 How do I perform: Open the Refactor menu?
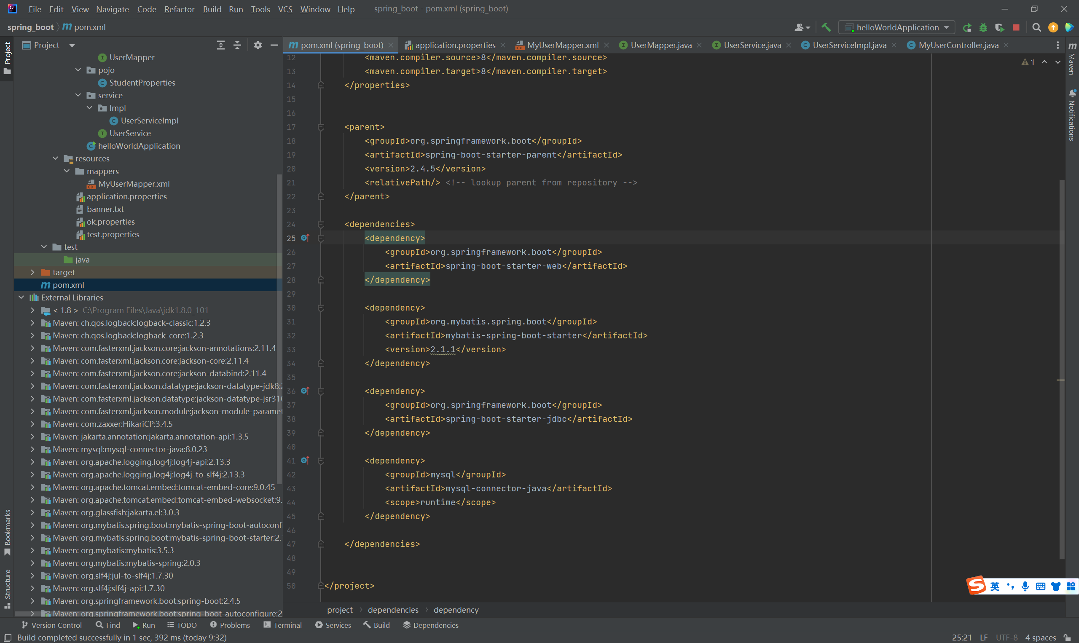point(179,9)
